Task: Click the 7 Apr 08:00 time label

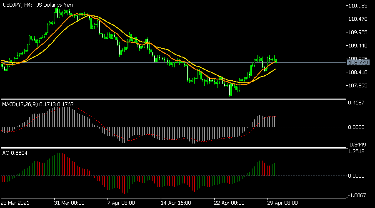Action: coord(121,203)
